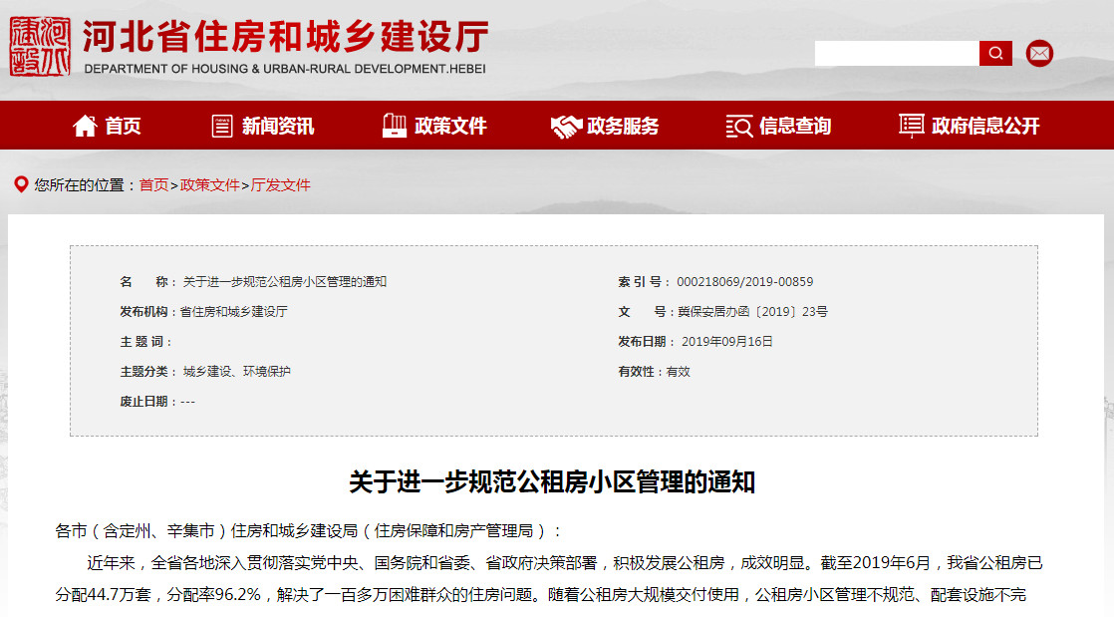This screenshot has height=617, width=1114.
Task: Select 政务服务 in the navigation bar
Action: 623,126
